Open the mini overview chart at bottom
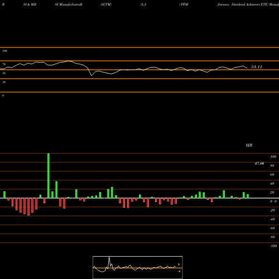 point(138,267)
